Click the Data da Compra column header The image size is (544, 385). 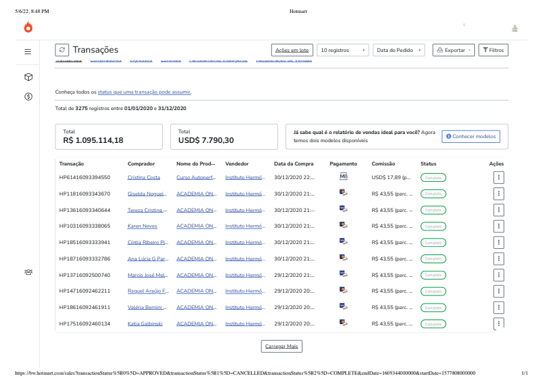pyautogui.click(x=294, y=163)
